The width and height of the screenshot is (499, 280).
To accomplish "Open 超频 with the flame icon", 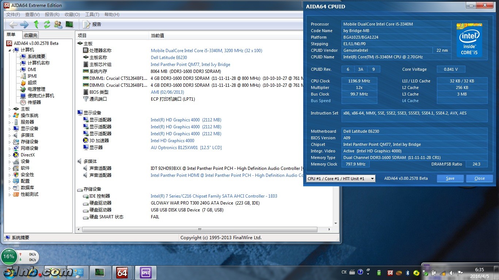I will coord(32,83).
